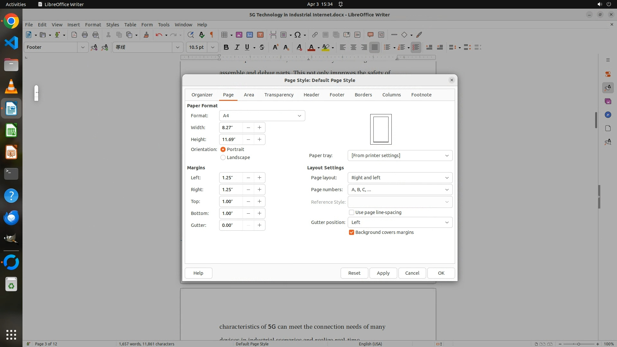
Task: Switch to the Borders tab
Action: click(x=363, y=95)
